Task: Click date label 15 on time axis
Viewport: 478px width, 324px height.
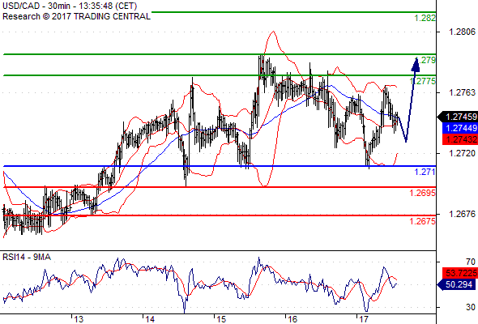Action: (x=221, y=319)
